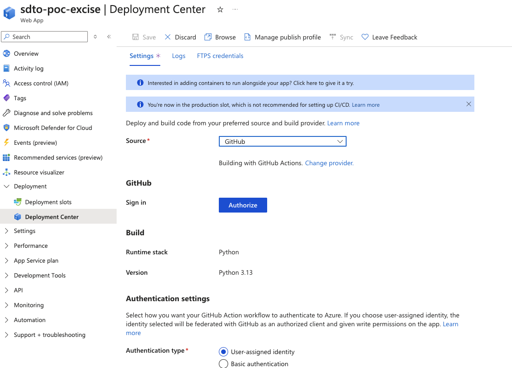Click the Diagnose wrench icon
Screen dimensions: 512x368
(6, 113)
